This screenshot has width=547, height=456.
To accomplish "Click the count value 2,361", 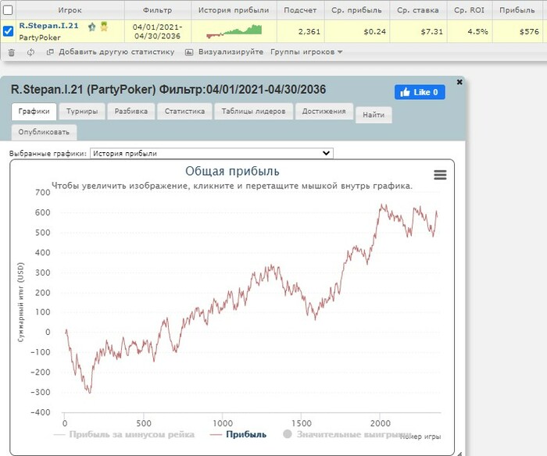I will pyautogui.click(x=309, y=32).
